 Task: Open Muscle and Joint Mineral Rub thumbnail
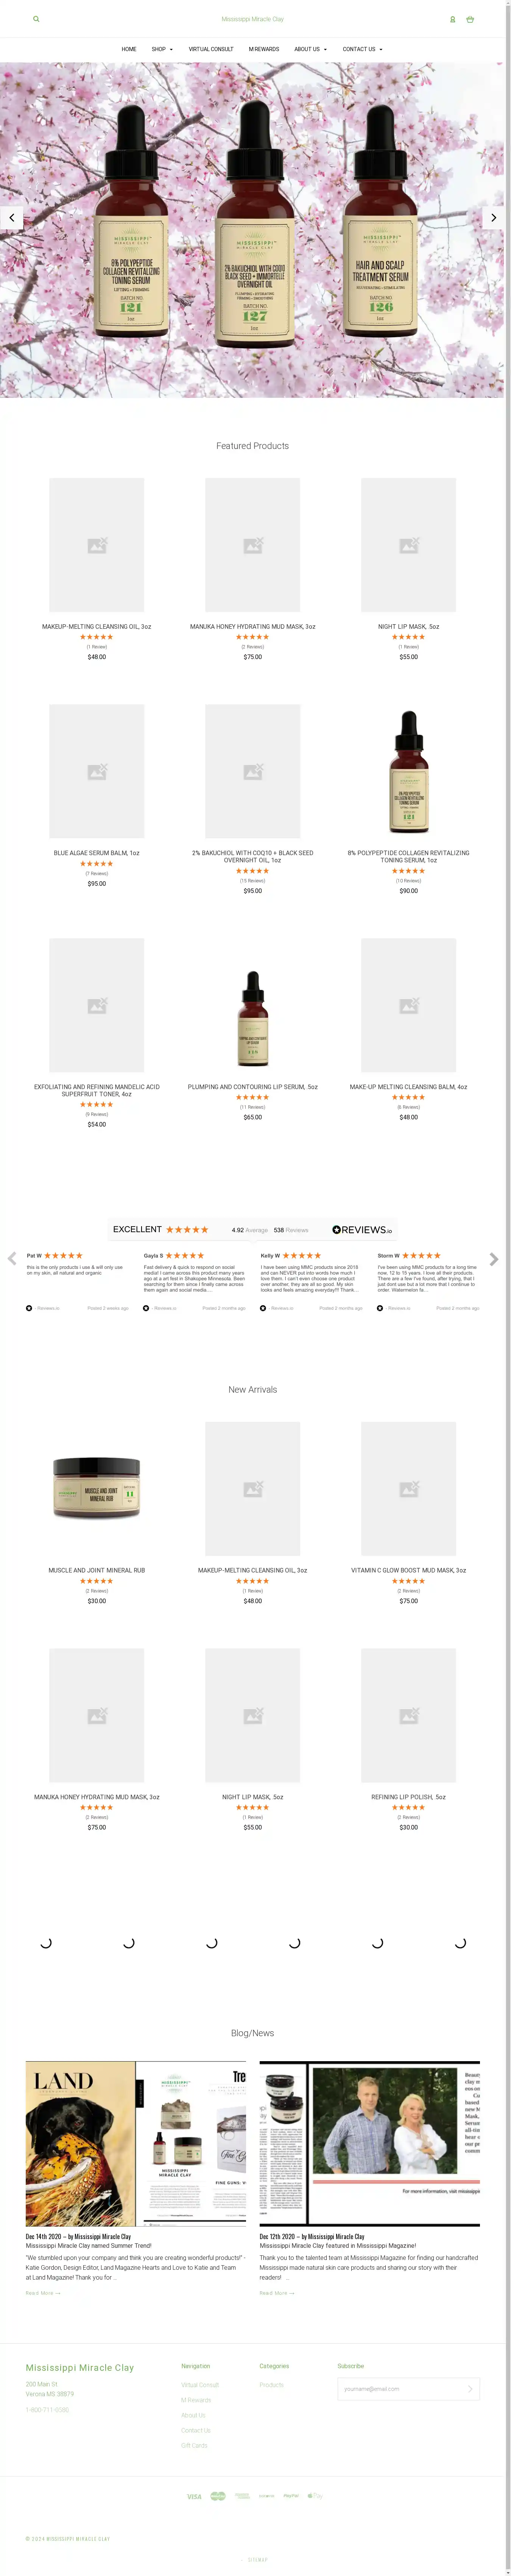tap(97, 1488)
